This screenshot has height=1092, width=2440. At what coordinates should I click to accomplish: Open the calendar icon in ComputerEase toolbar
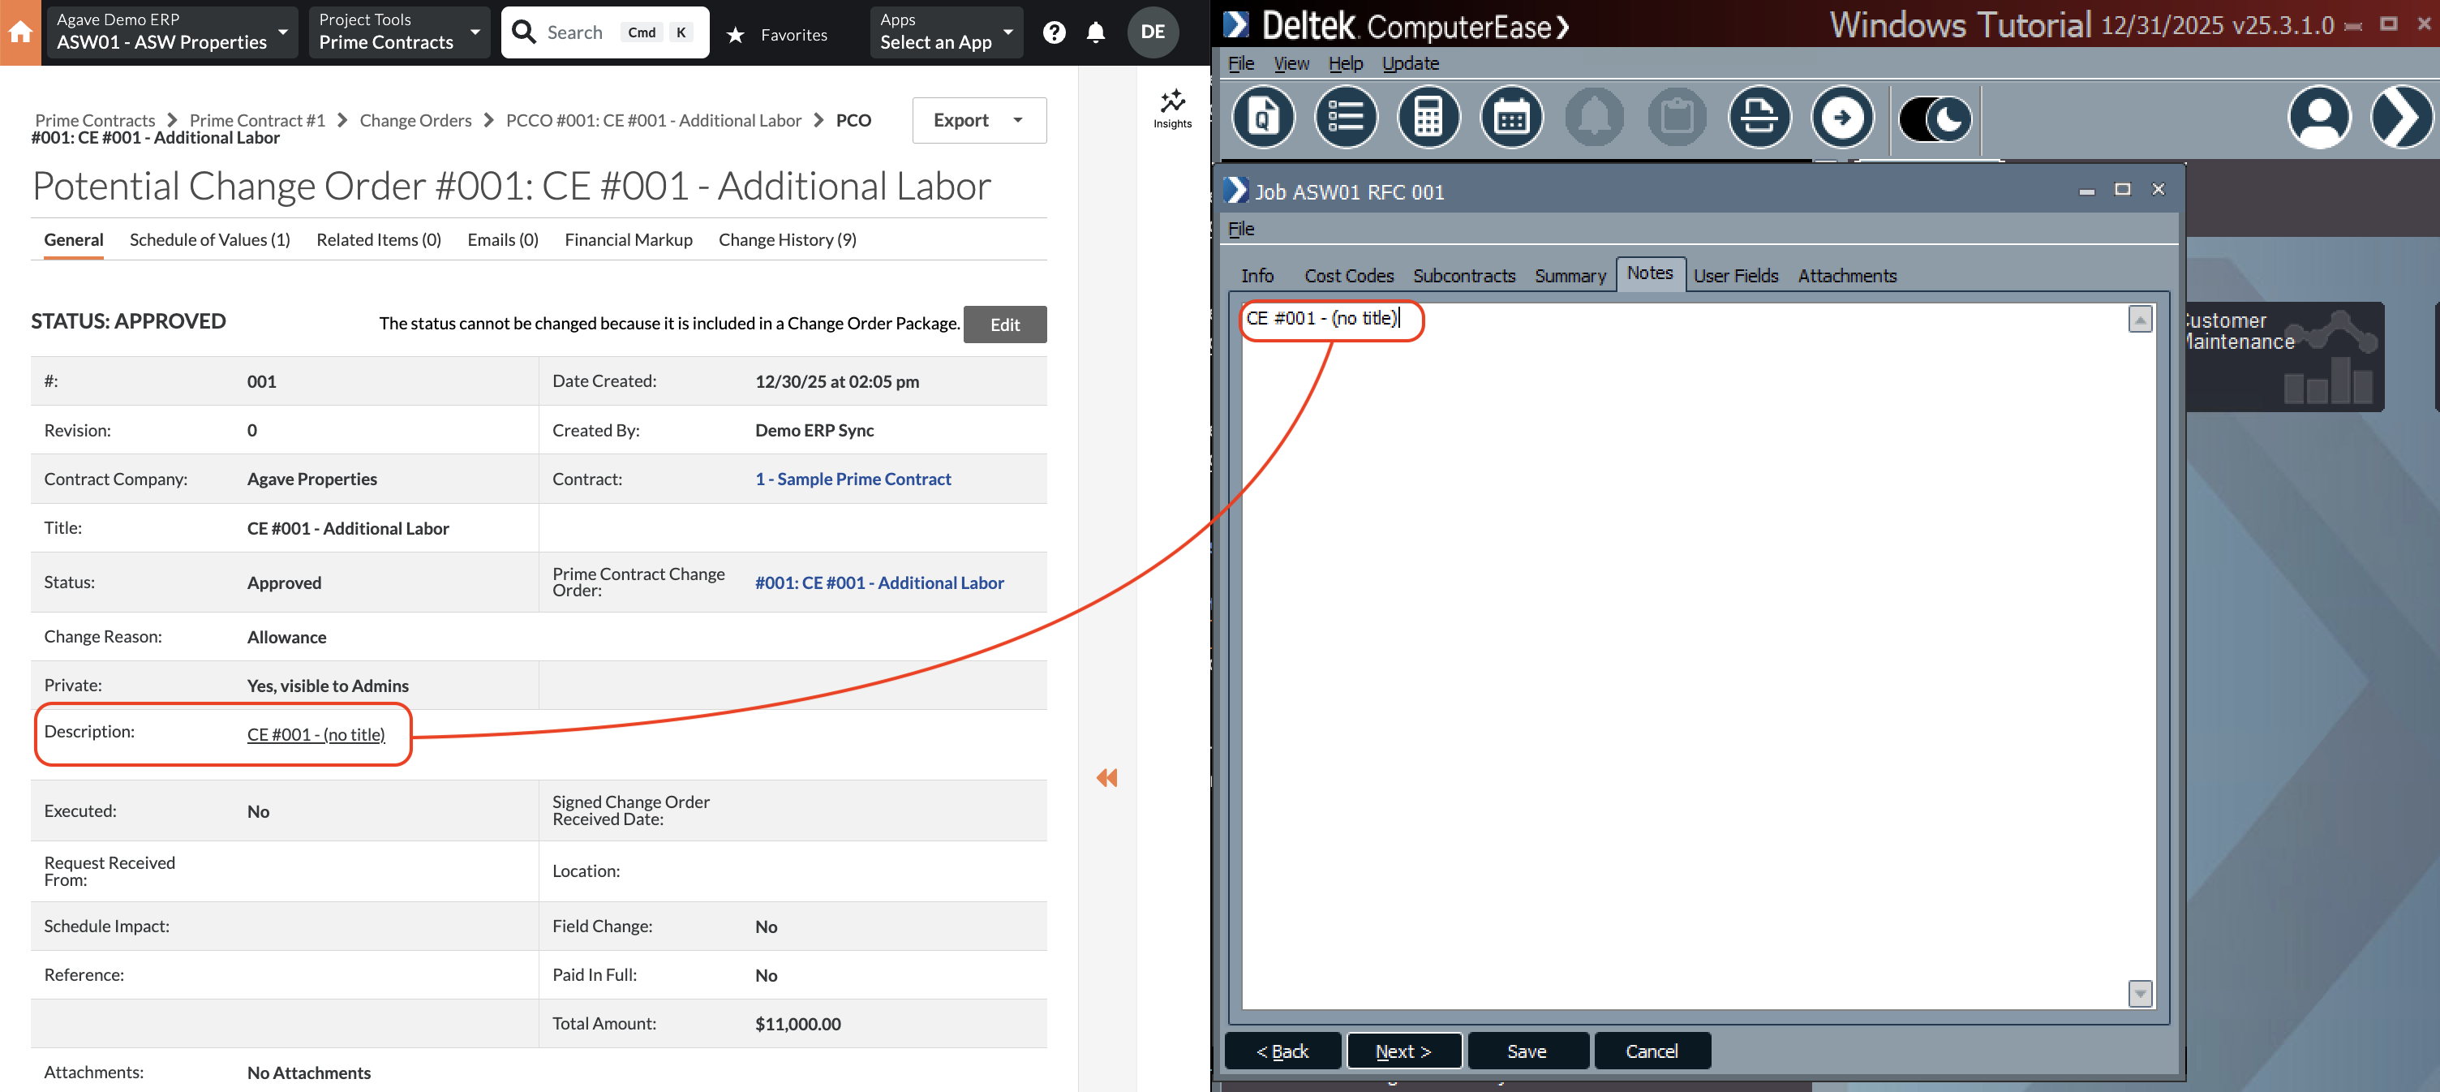[1510, 117]
